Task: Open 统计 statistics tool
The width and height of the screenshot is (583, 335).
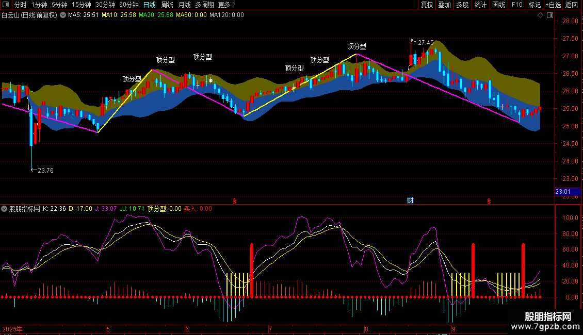Action: click(480, 5)
